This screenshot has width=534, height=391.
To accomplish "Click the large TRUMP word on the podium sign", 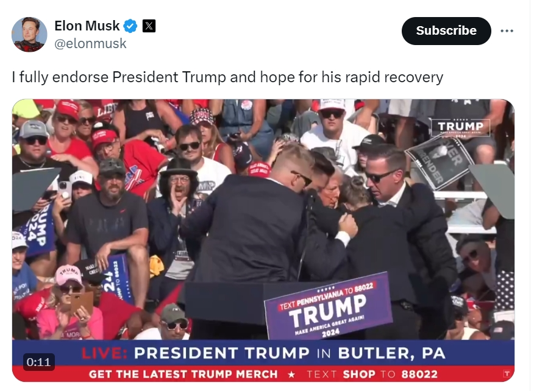I will tap(327, 309).
